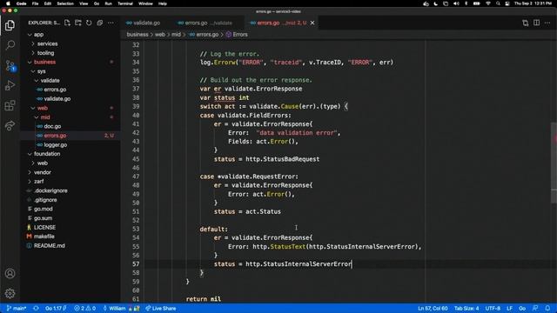Open the Source Control view icon
This screenshot has width=557, height=313.
10,66
